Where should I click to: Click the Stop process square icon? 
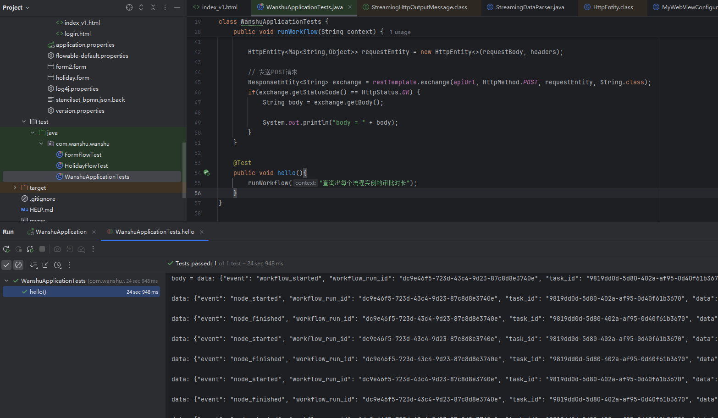[x=42, y=249]
